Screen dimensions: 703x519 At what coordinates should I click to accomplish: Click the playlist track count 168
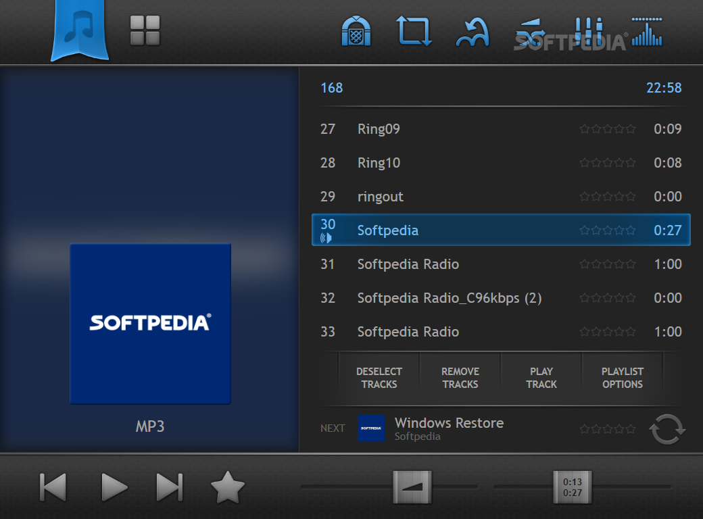332,88
